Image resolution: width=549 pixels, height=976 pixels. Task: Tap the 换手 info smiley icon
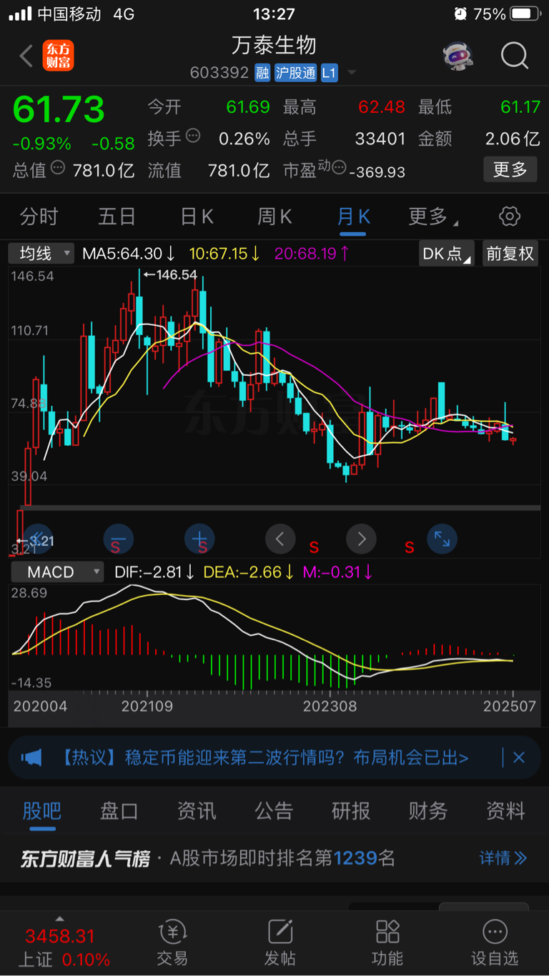tap(192, 136)
